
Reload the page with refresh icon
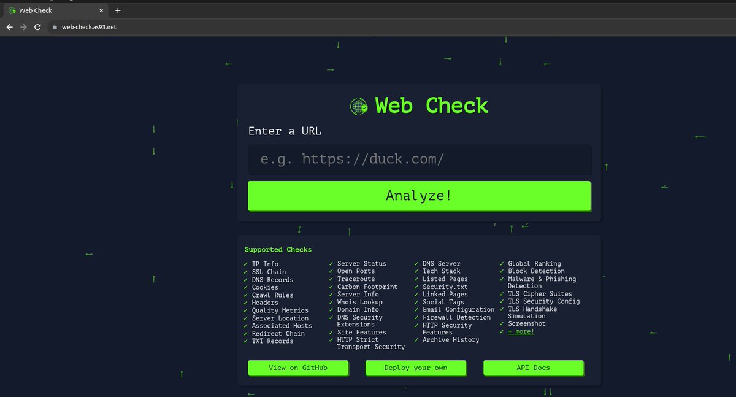click(x=37, y=27)
